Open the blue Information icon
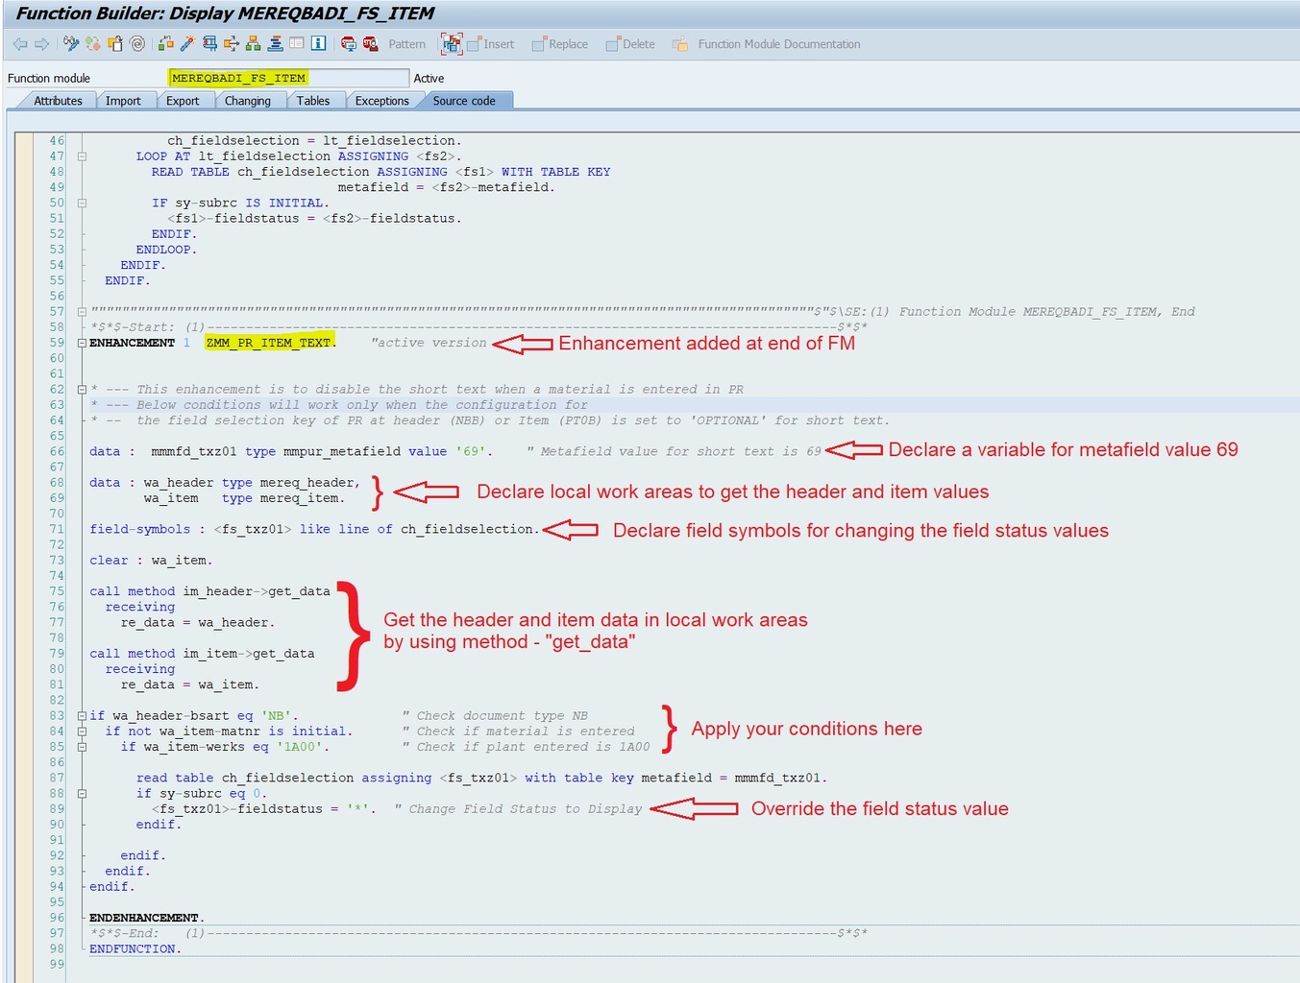Screen dimensions: 1300x983 click(x=319, y=44)
